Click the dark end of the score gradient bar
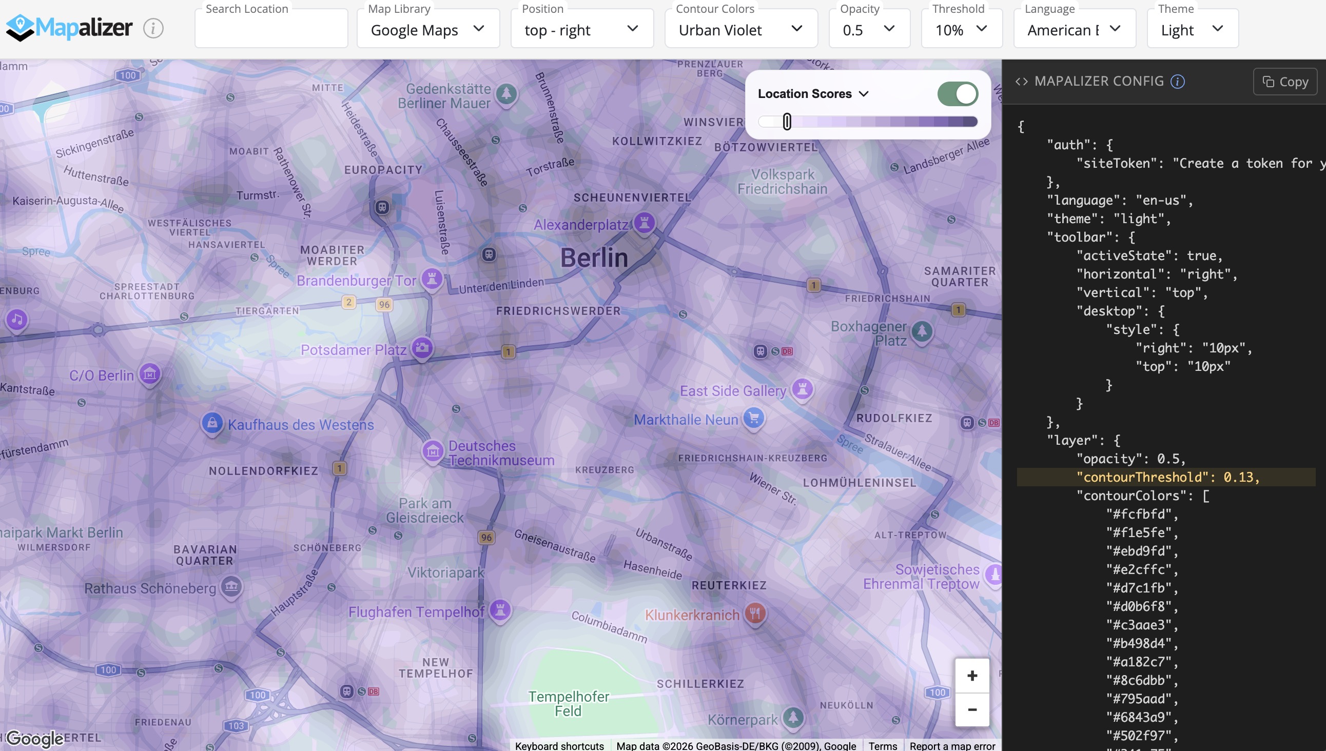The width and height of the screenshot is (1326, 751). coord(969,122)
